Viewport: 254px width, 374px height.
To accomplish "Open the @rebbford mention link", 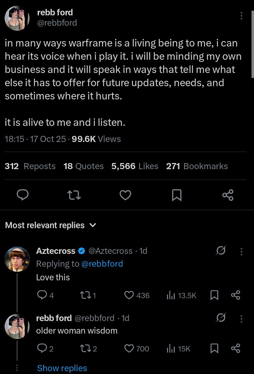I will (x=102, y=264).
